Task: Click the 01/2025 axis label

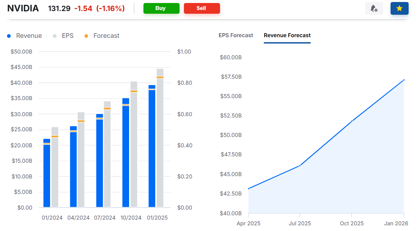Action: click(x=157, y=218)
